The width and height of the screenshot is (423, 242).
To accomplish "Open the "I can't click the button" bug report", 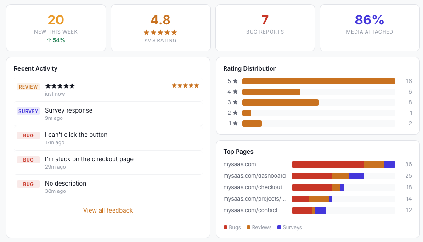I will [x=76, y=135].
